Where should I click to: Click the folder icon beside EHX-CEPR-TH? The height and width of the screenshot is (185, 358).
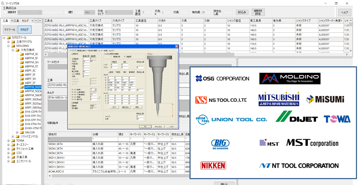(22, 112)
